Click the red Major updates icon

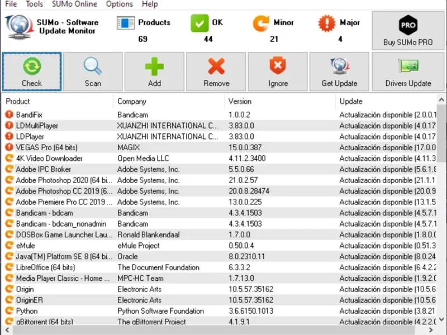[327, 23]
